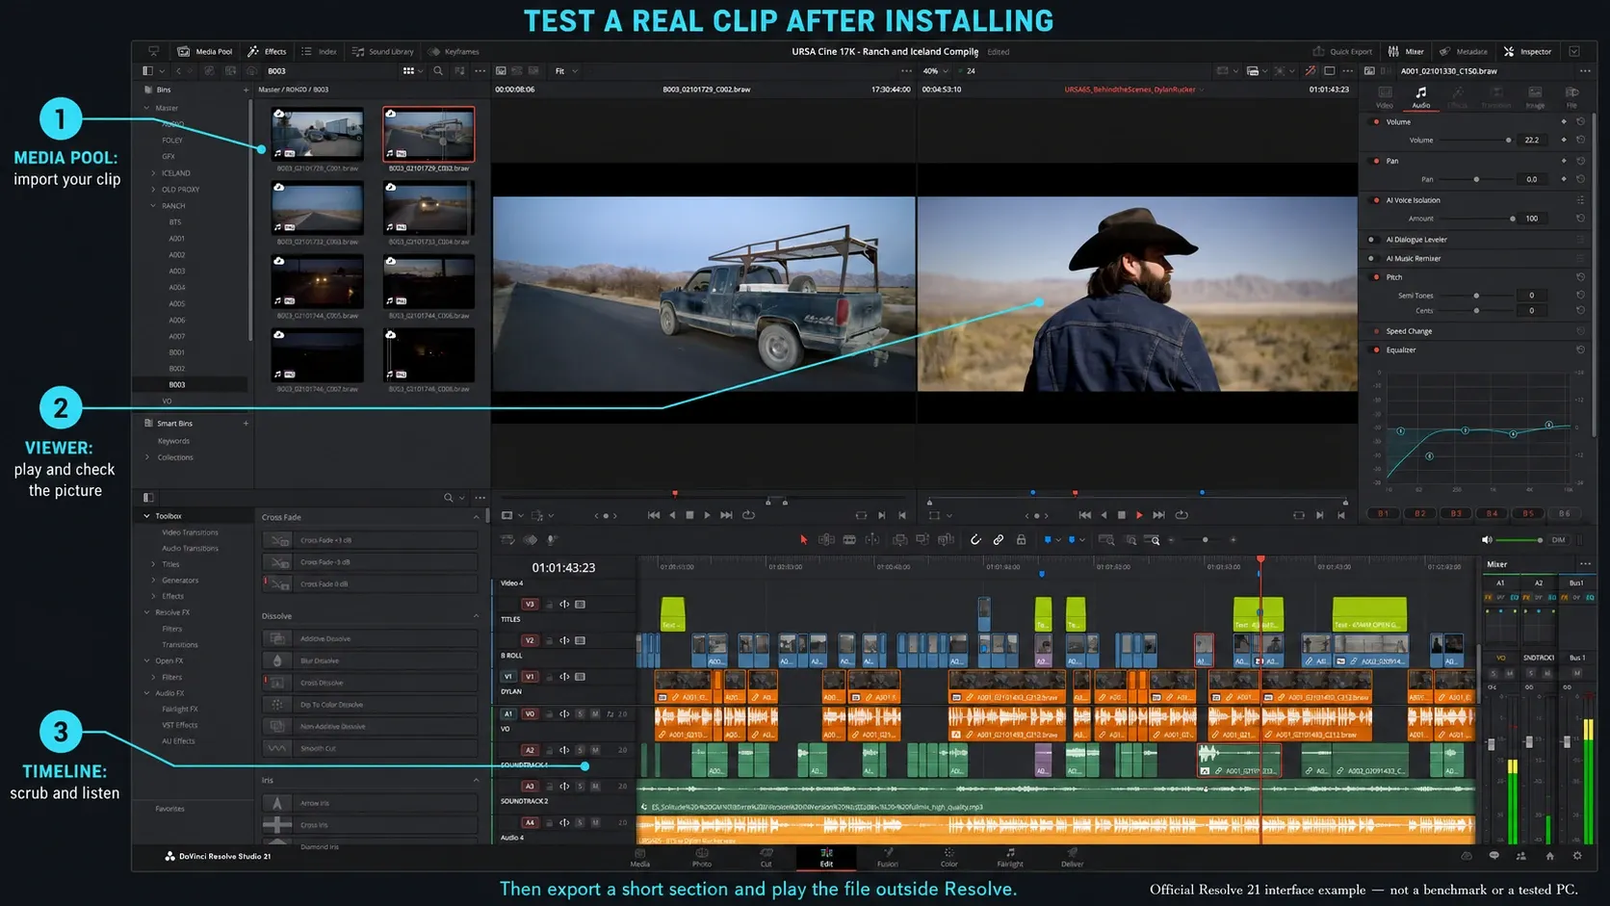1610x906 pixels.
Task: Enable AI Dialogue Leveler
Action: coord(1372,240)
